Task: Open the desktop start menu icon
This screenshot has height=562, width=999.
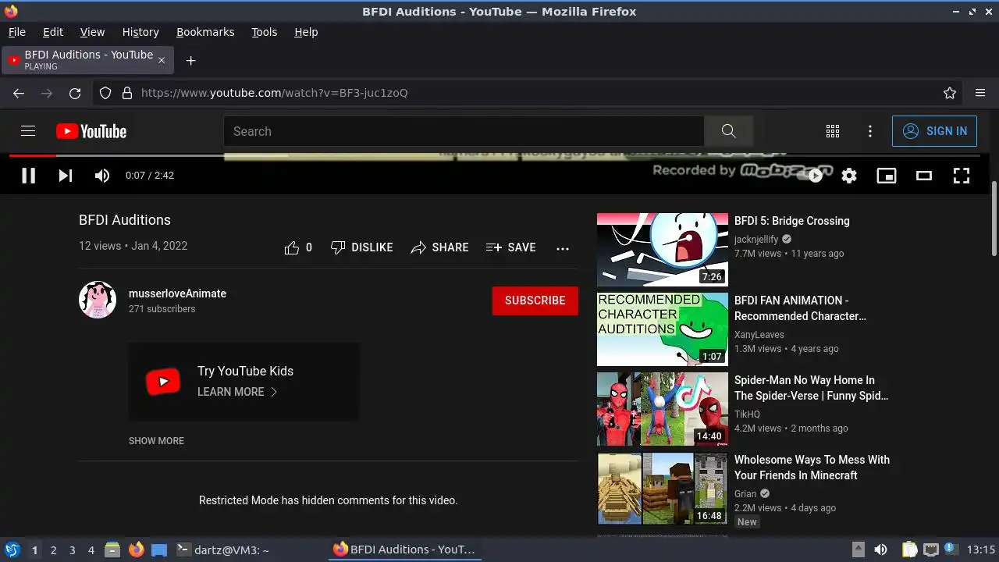Action: 12,550
